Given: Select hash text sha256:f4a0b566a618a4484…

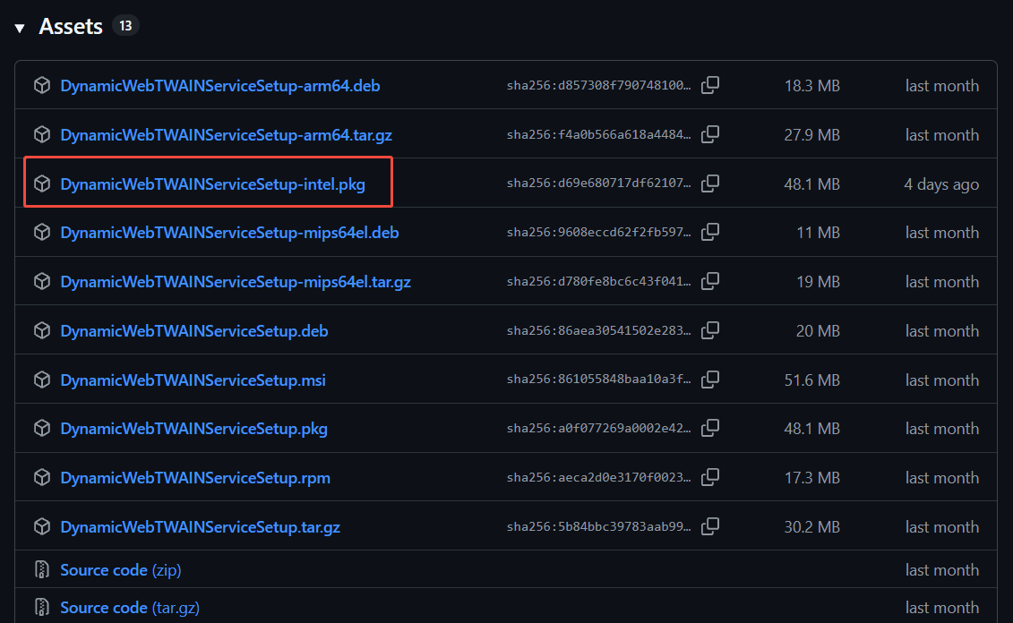Looking at the screenshot, I should tap(598, 134).
